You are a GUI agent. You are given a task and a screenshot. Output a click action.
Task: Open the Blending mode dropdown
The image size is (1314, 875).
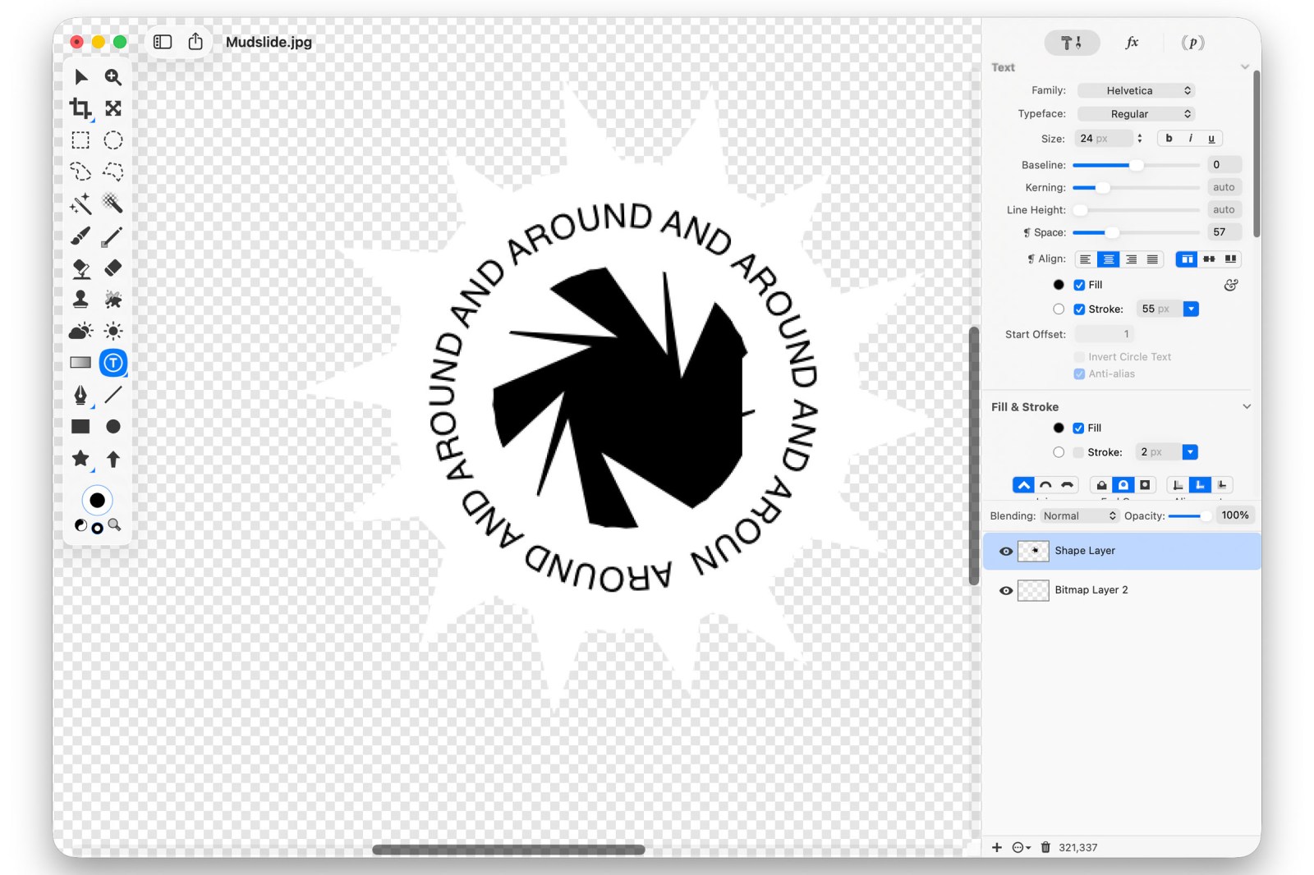pos(1079,515)
